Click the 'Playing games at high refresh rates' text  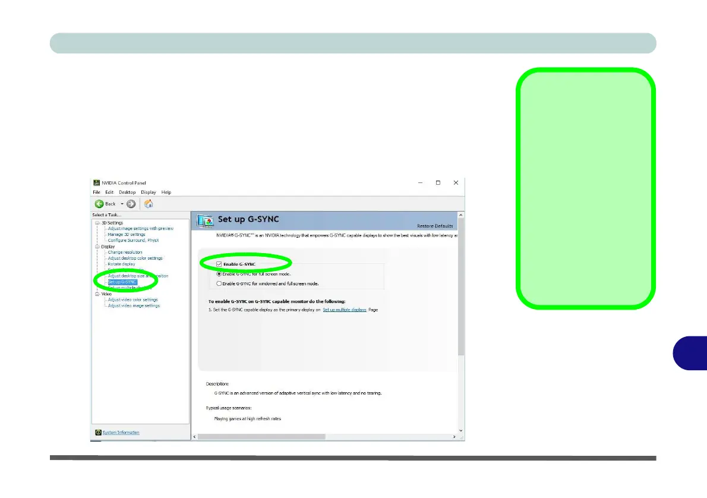pyautogui.click(x=248, y=419)
